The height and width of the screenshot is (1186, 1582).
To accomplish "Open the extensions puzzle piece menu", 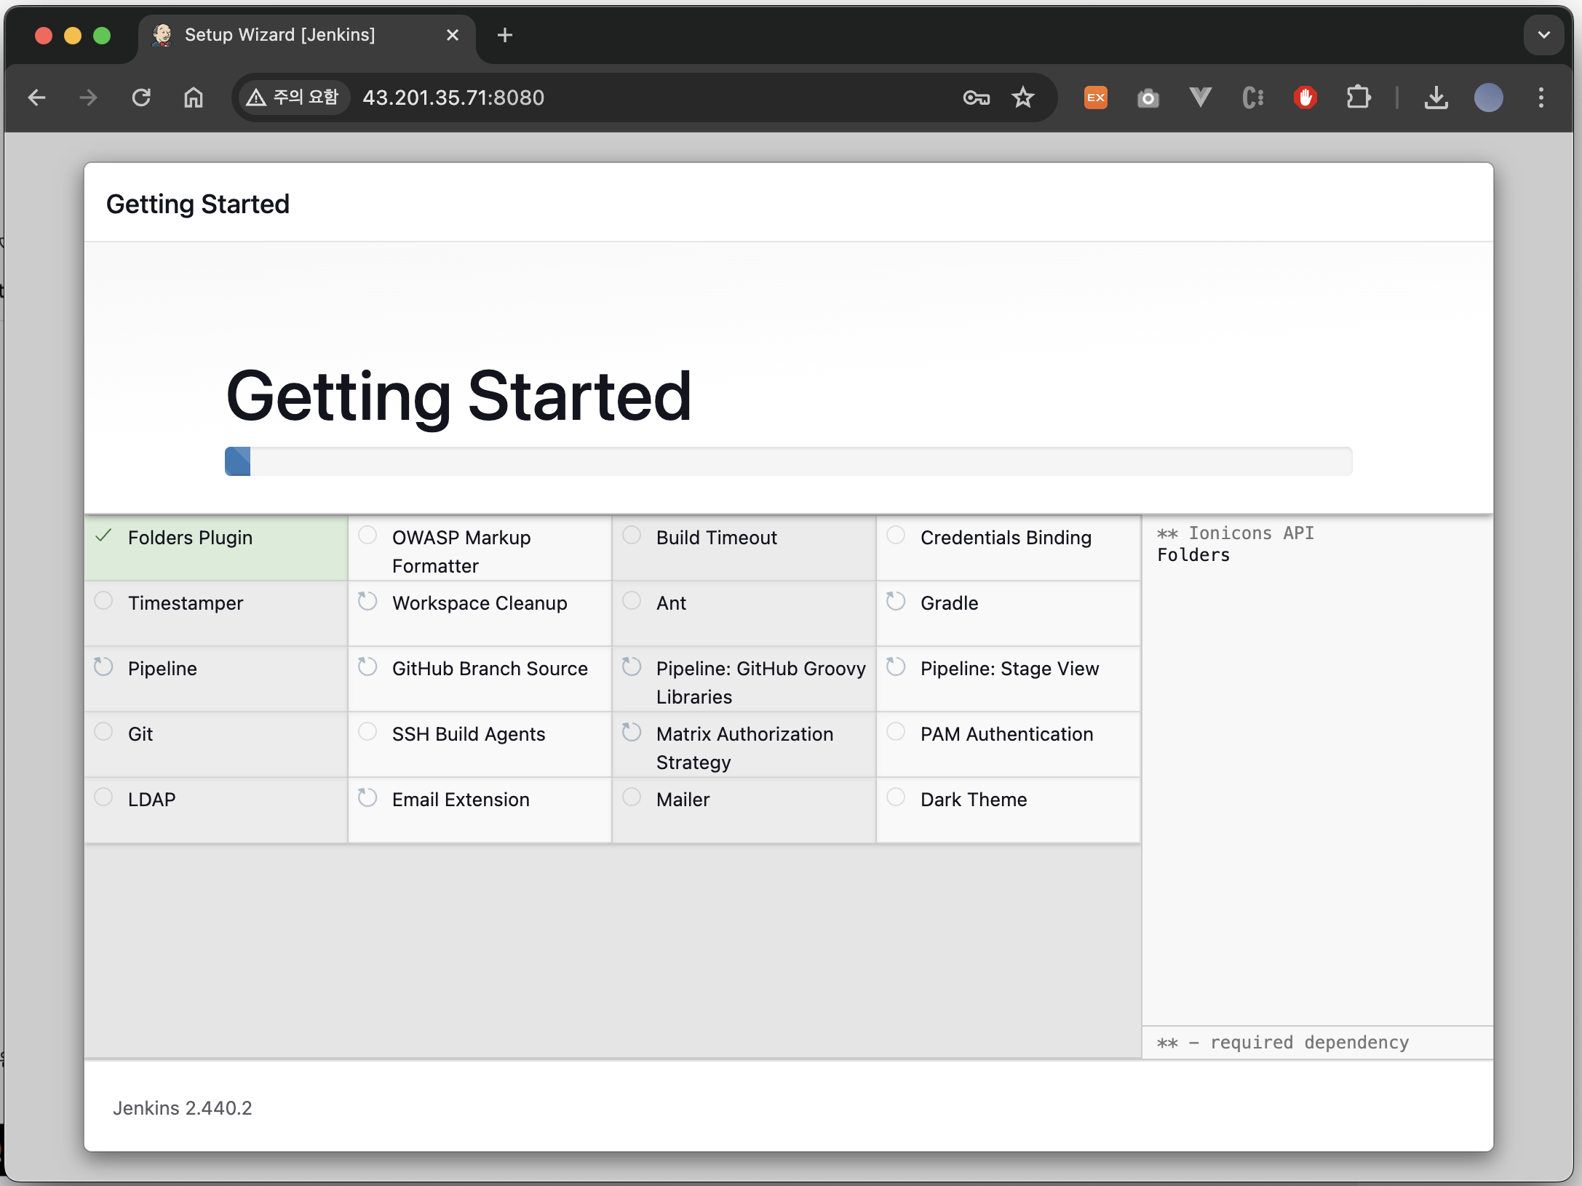I will tap(1358, 97).
